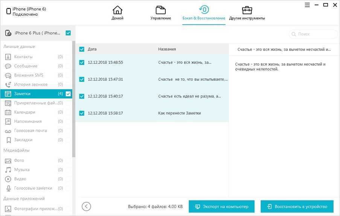This screenshot has width=340, height=216.
Task: Click the Поиск search field
Action: click(316, 34)
